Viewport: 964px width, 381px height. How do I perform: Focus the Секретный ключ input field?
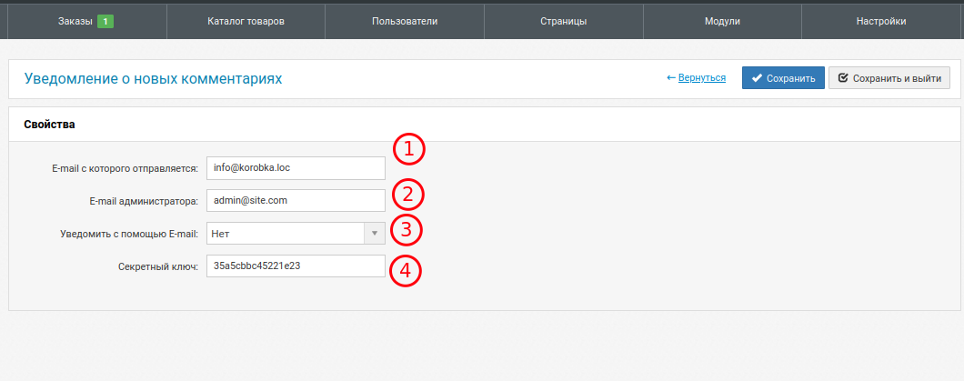pyautogui.click(x=296, y=266)
